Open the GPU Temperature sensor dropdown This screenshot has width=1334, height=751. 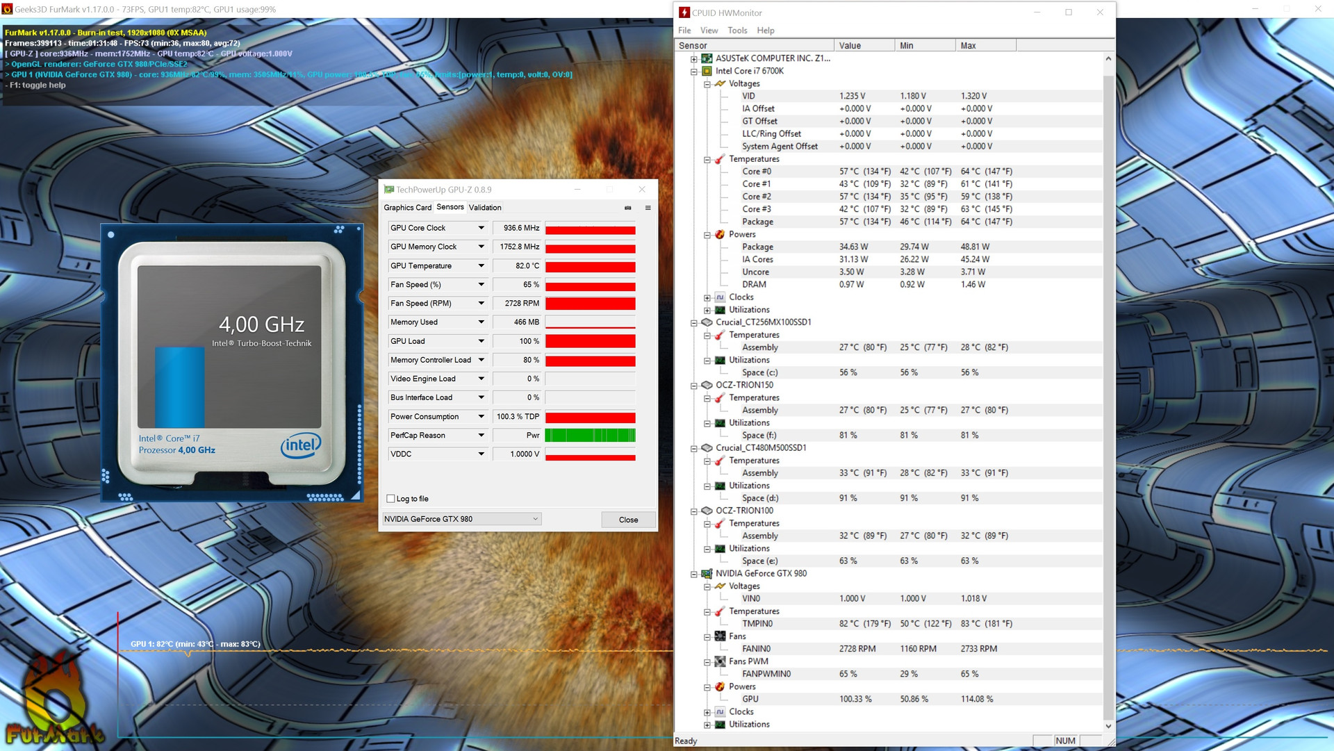click(x=481, y=266)
